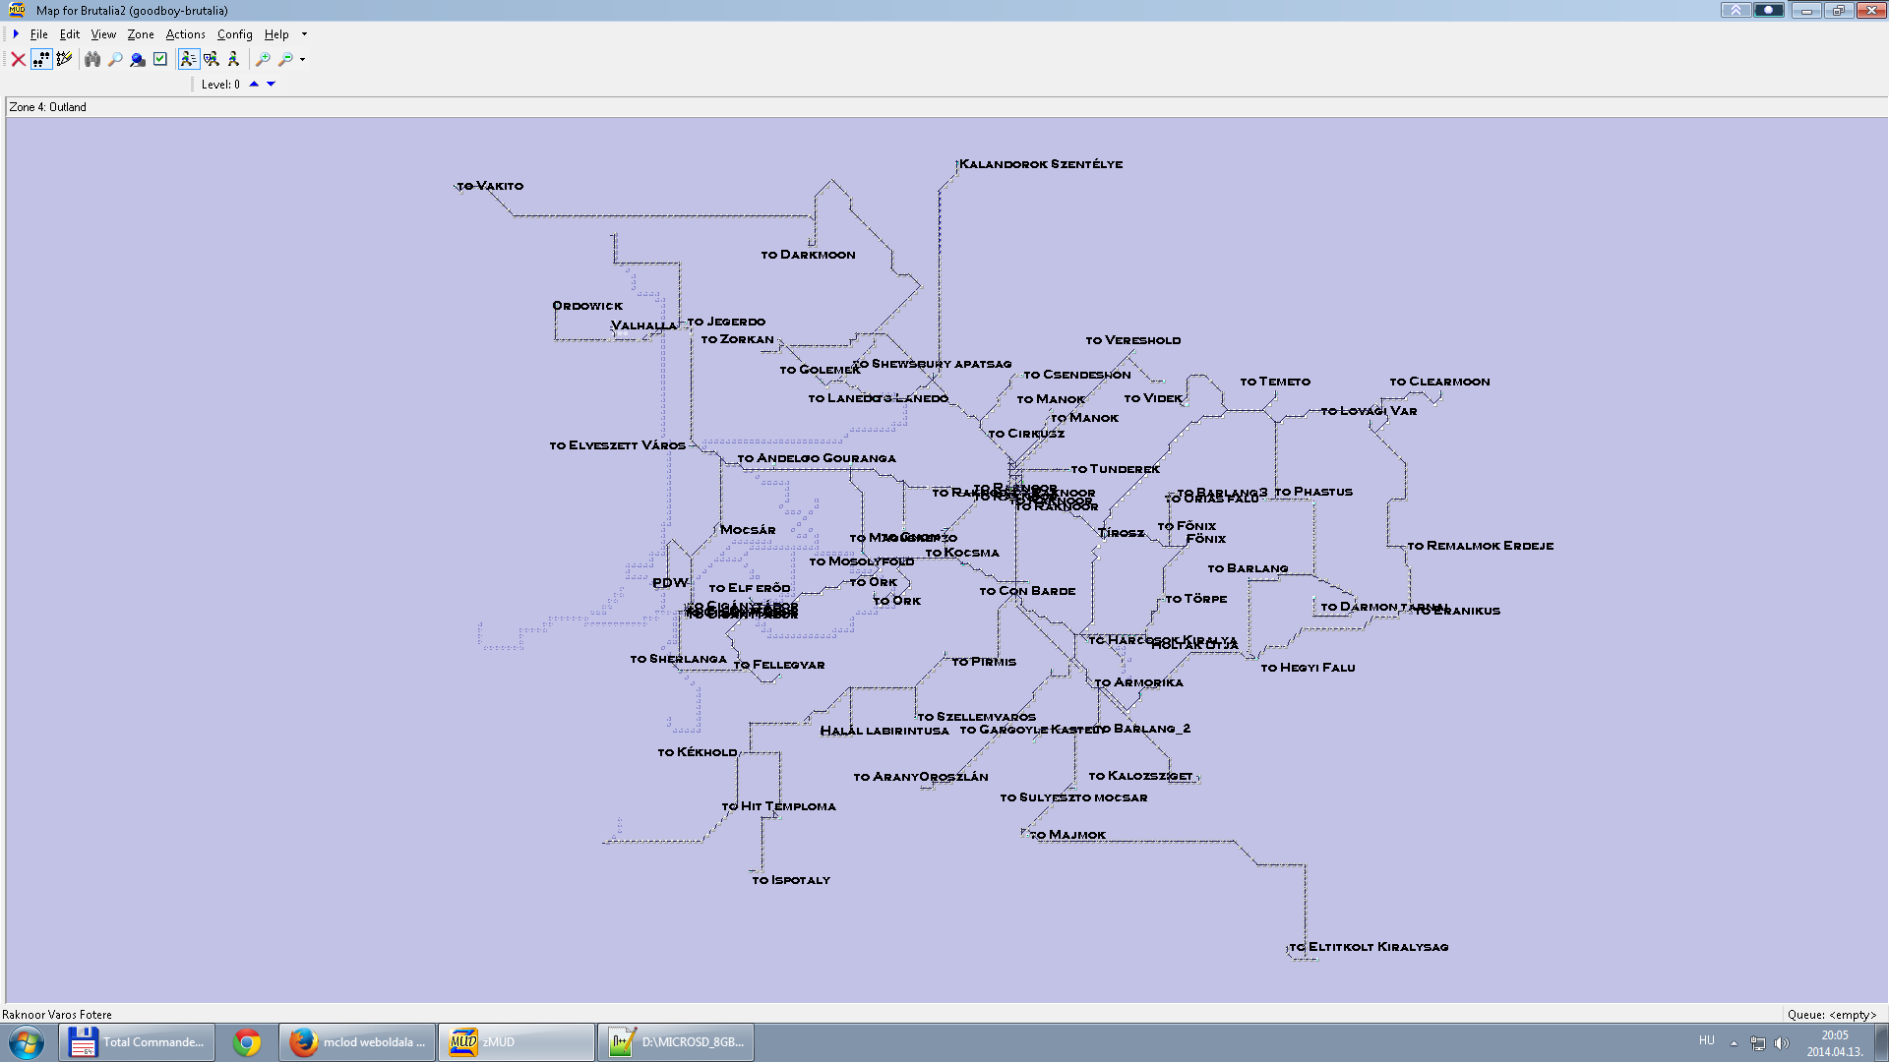Toggle the walking figure speedwalk list button
1889x1062 pixels.
[x=188, y=59]
